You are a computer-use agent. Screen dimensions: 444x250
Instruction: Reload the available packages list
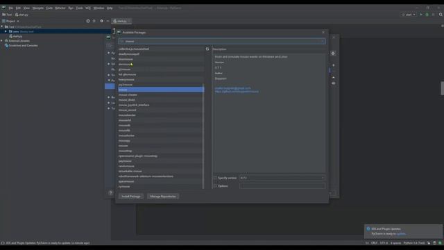207,49
